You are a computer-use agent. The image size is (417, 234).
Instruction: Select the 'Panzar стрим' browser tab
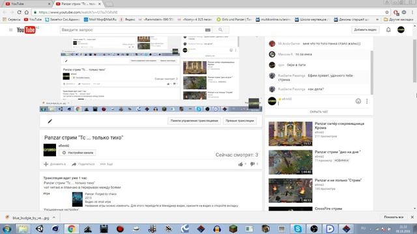(x=78, y=4)
